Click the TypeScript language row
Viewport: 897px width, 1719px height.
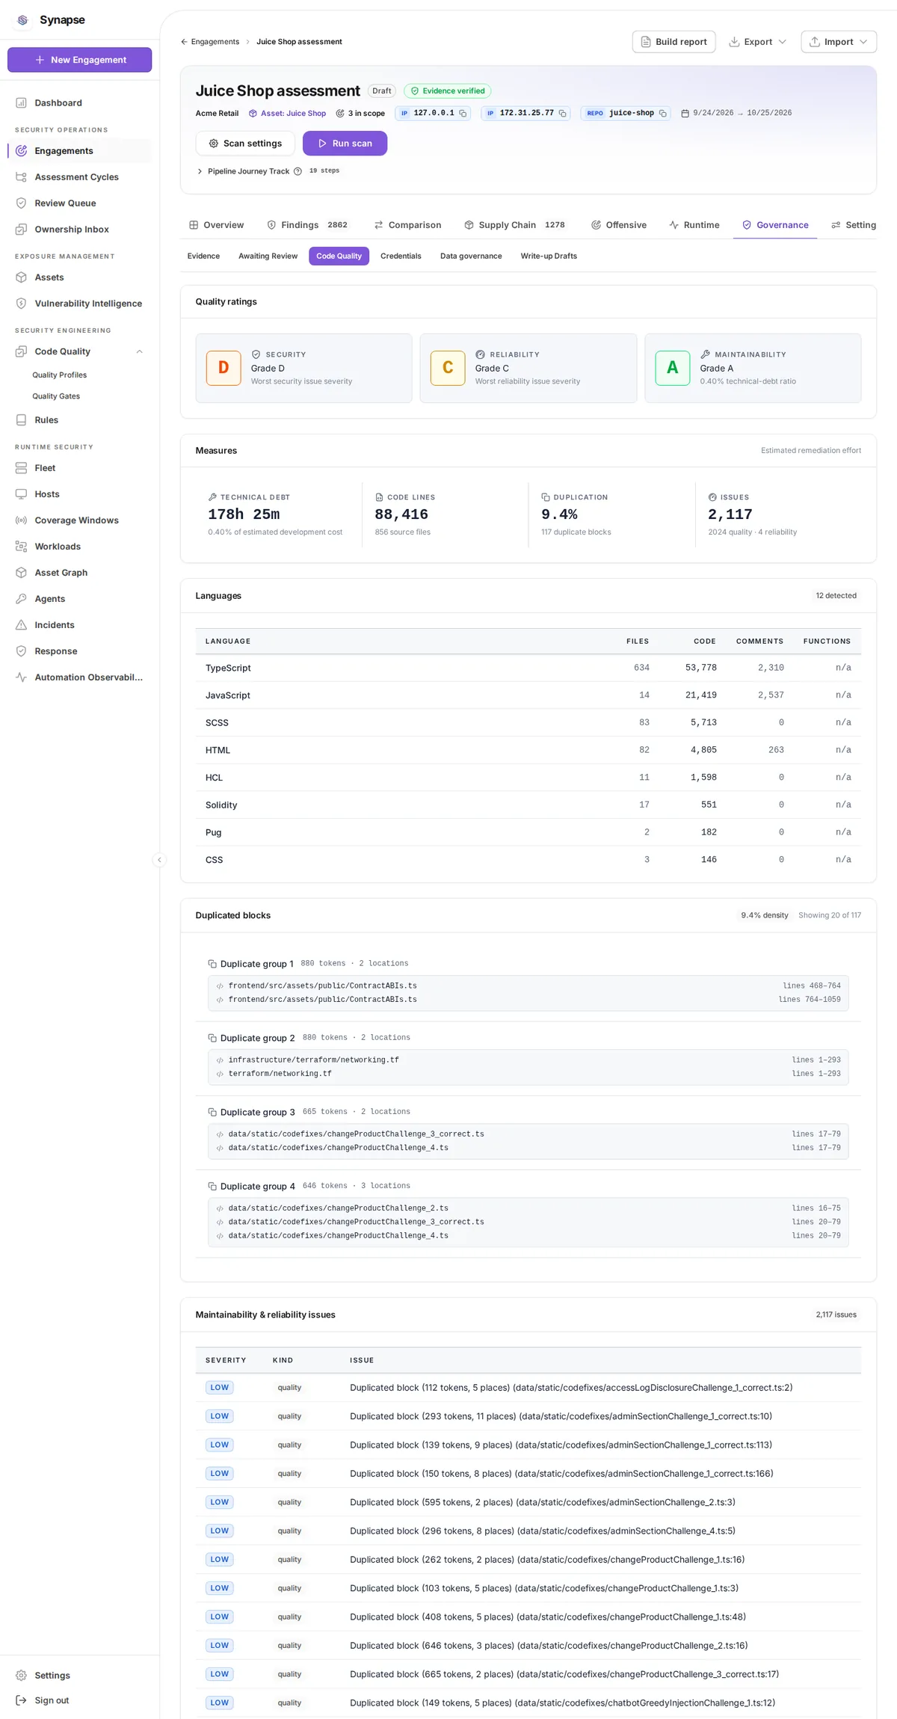528,668
